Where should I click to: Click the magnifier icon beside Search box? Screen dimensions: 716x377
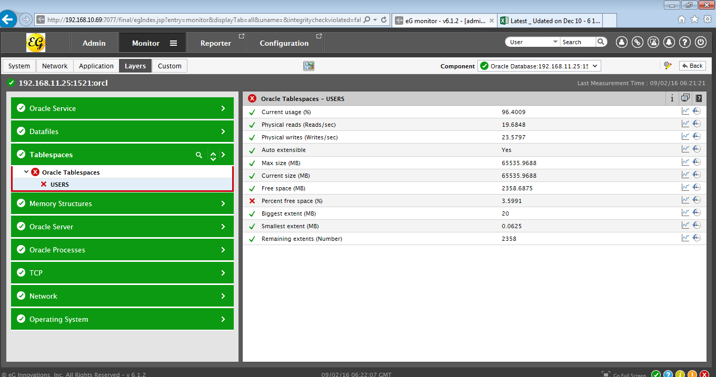601,42
